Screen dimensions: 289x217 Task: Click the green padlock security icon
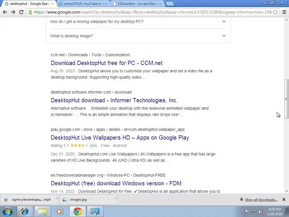30,12
